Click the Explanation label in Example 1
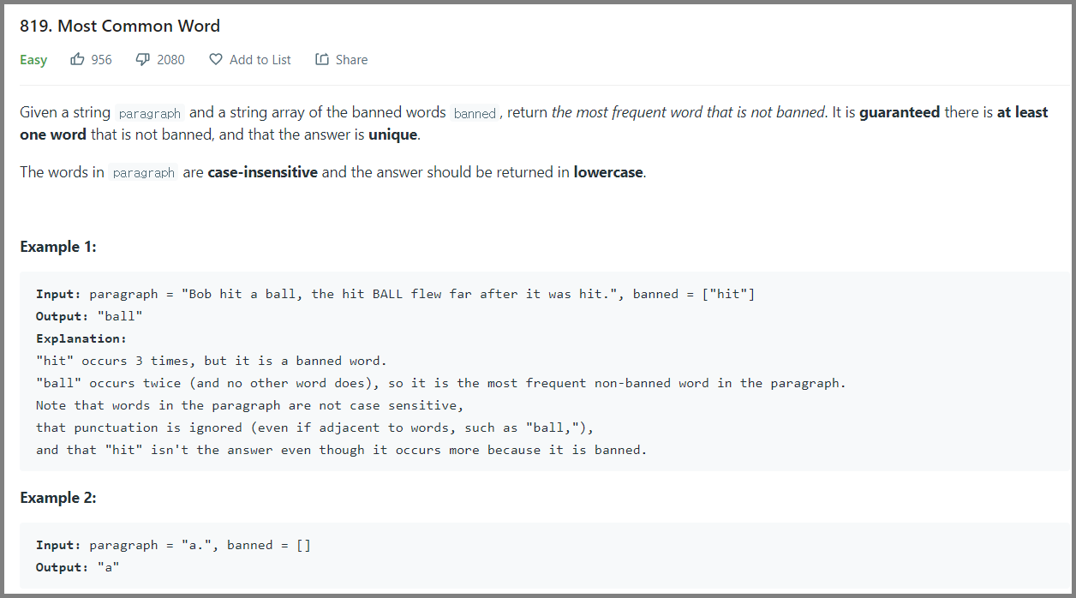The height and width of the screenshot is (598, 1076). tap(81, 338)
